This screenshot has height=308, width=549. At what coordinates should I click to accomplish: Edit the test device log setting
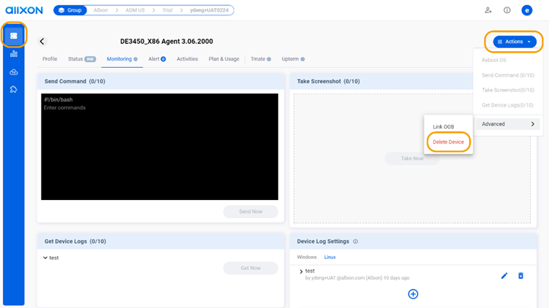click(504, 276)
